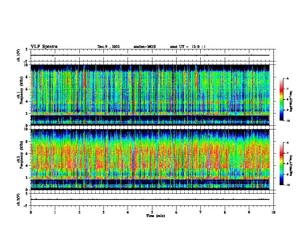Select the "start UT = 12: 0 : 1" text
The width and height of the screenshot is (308, 238).
pyautogui.click(x=188, y=47)
